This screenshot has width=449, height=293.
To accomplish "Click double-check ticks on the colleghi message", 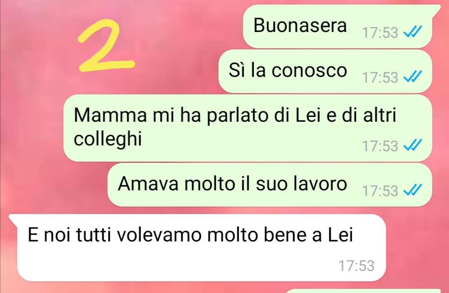I will (413, 145).
